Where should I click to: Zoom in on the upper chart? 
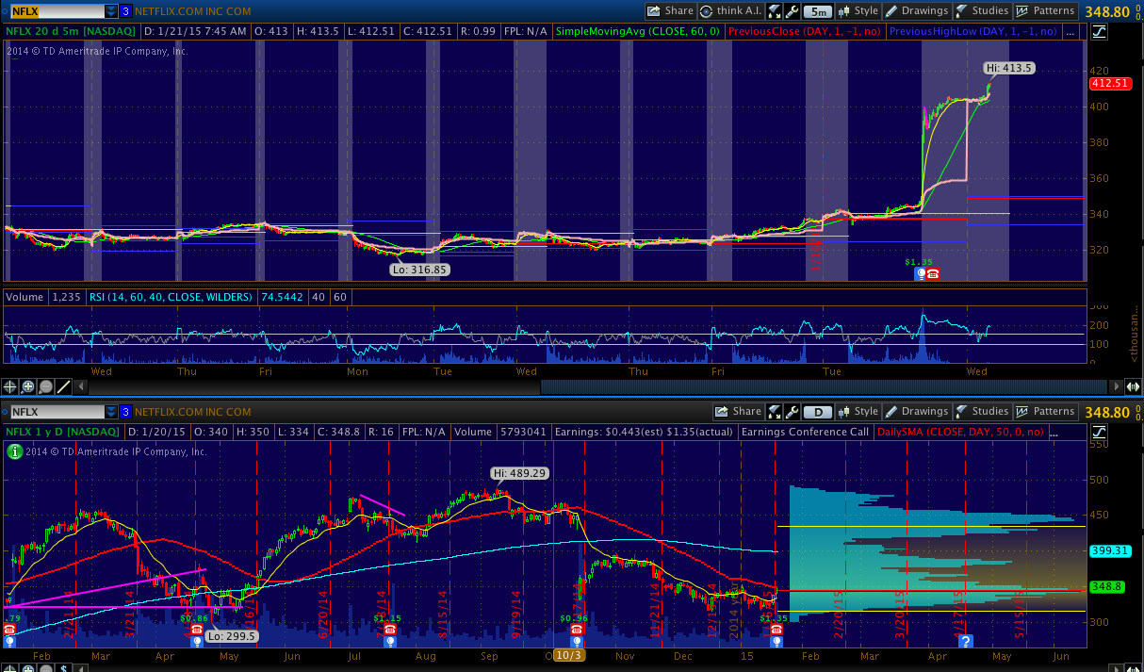[x=28, y=386]
